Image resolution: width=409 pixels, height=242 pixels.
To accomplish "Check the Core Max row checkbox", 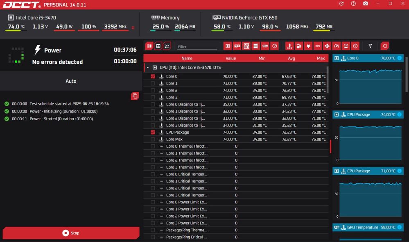I will point(153,139).
